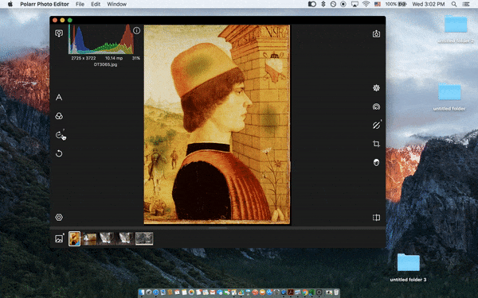Screen dimensions: 478x298
Task: Open Notification Center in menu bar
Action: (x=466, y=4)
